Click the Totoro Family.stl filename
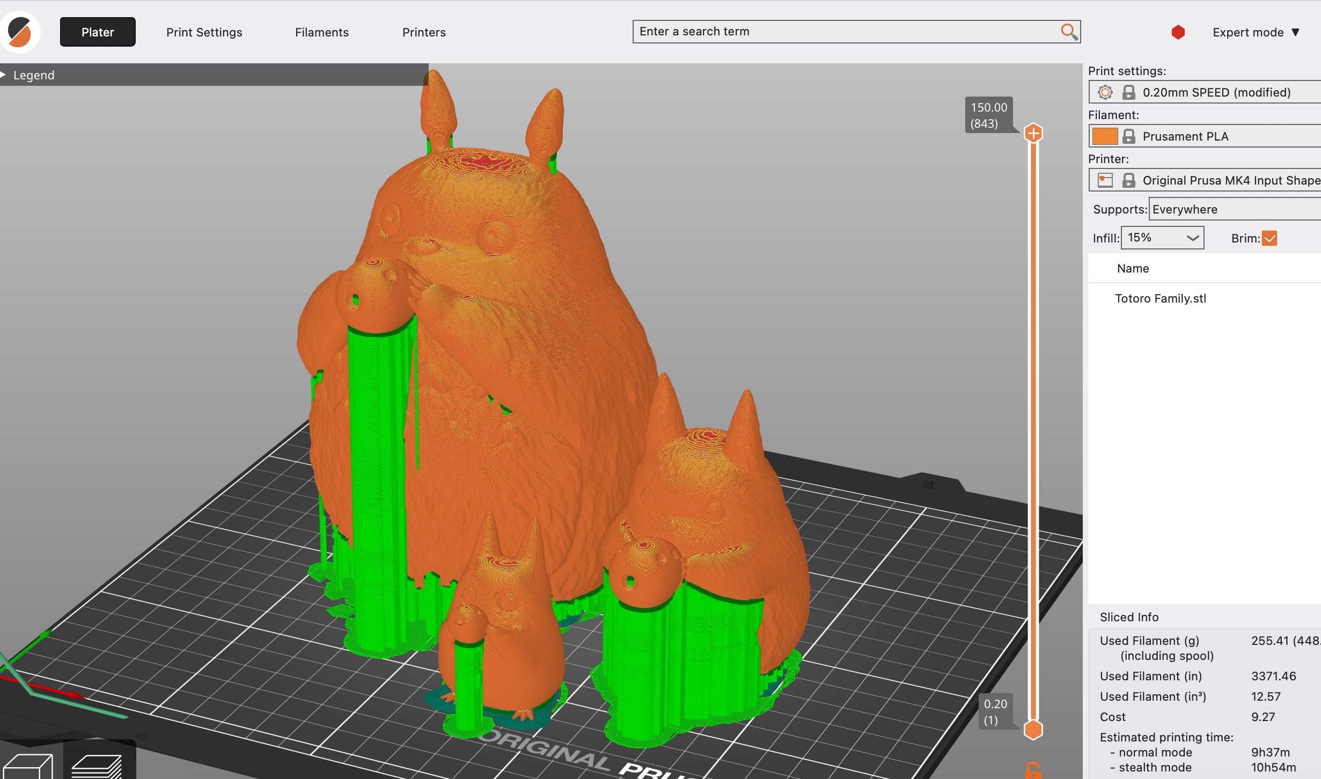Image resolution: width=1321 pixels, height=779 pixels. click(x=1163, y=298)
